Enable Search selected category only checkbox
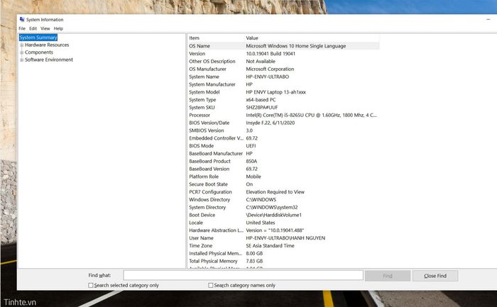 point(91,285)
